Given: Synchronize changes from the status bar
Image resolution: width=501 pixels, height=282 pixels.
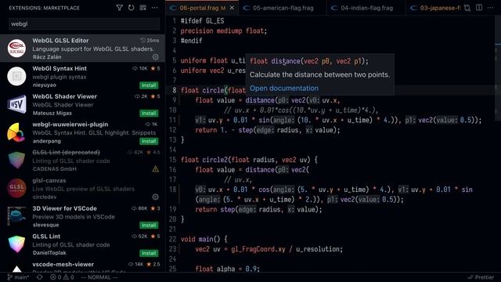Looking at the screenshot, I should 39,277.
